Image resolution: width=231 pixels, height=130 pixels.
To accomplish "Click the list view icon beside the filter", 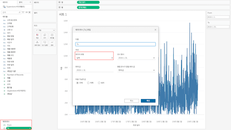I will (x=26, y=12).
